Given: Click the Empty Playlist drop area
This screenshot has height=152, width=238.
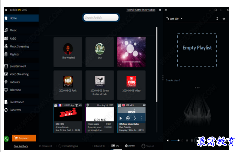Looking at the screenshot, I should coord(197,50).
